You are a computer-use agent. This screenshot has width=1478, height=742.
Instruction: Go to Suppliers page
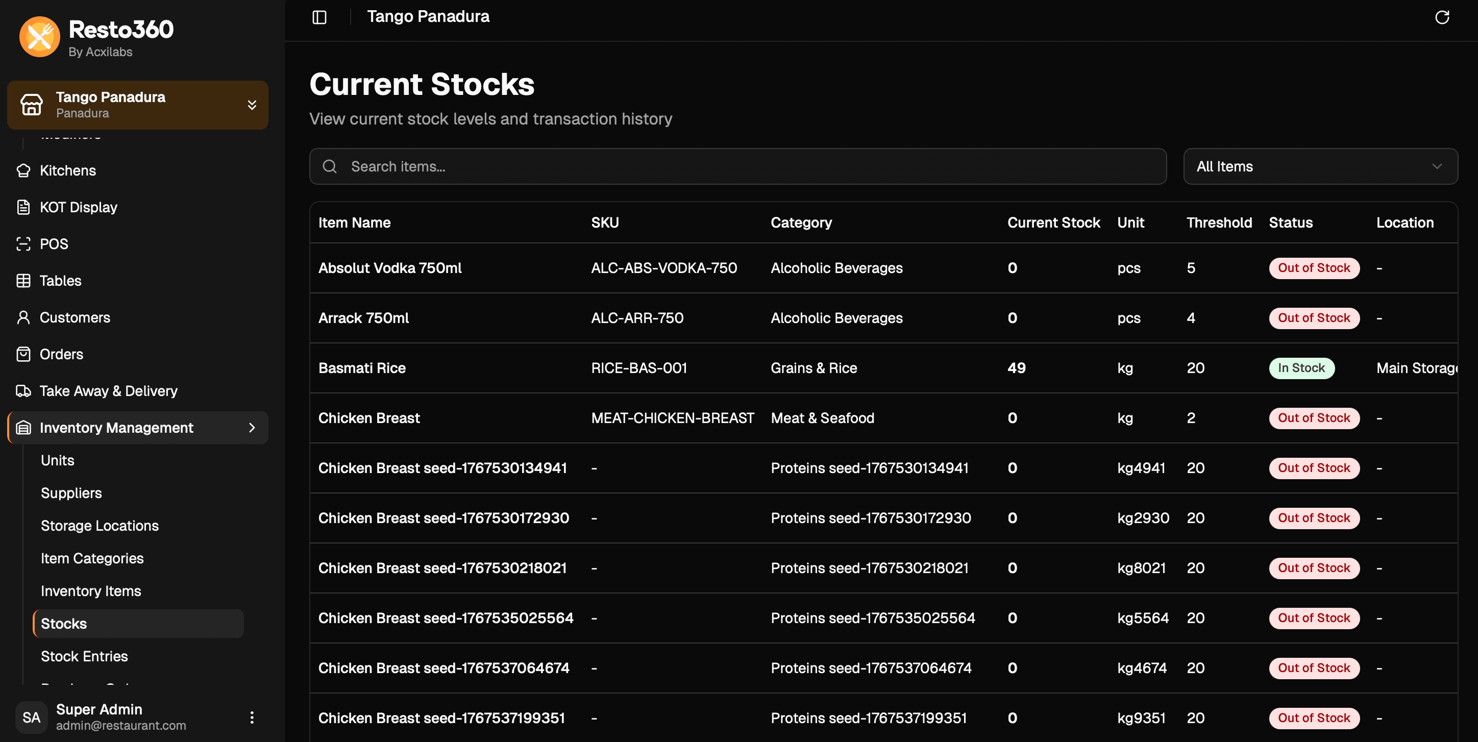tap(70, 492)
